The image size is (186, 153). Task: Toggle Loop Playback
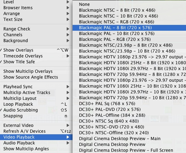(36, 104)
